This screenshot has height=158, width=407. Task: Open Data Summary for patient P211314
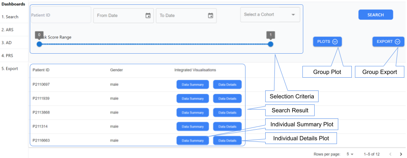[193, 127]
